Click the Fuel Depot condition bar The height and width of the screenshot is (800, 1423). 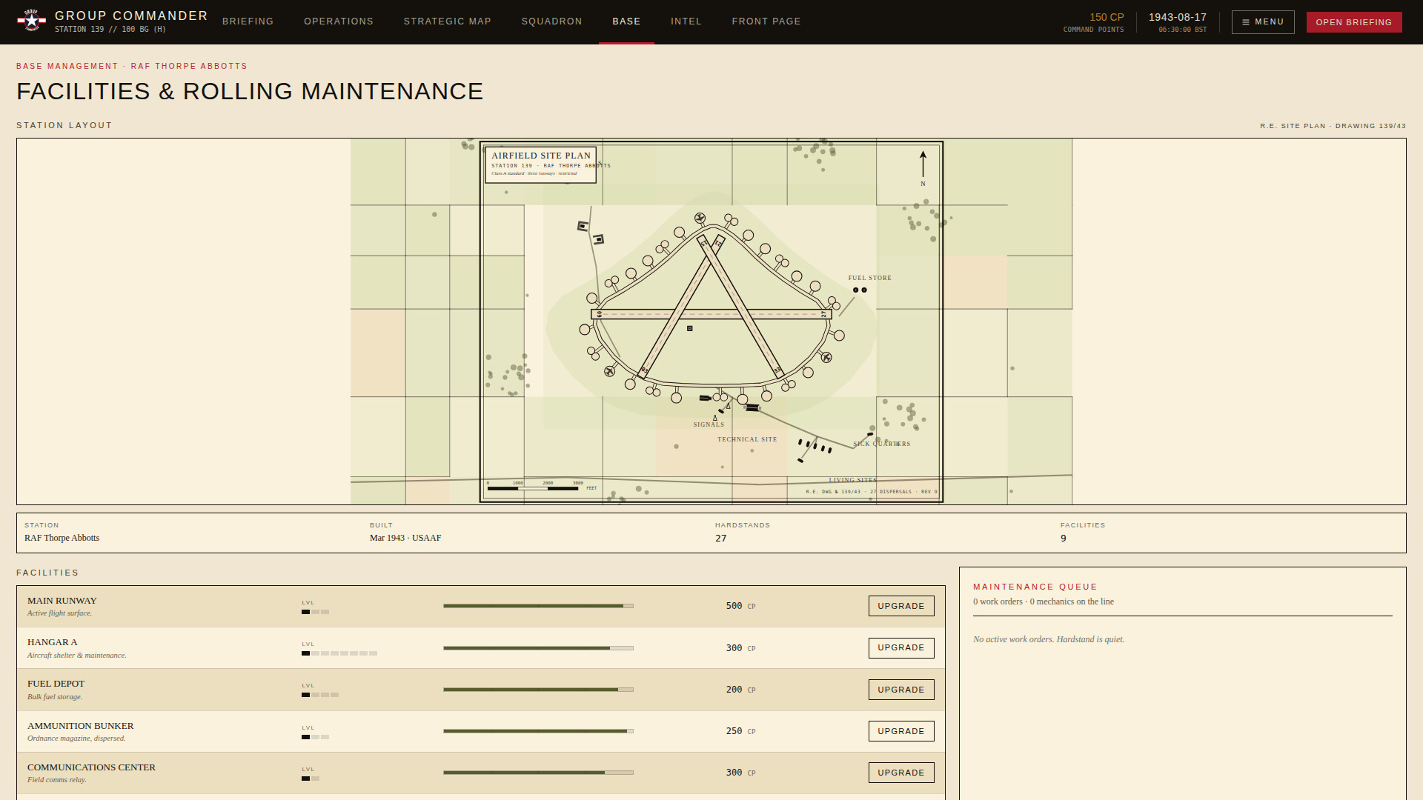tap(539, 690)
